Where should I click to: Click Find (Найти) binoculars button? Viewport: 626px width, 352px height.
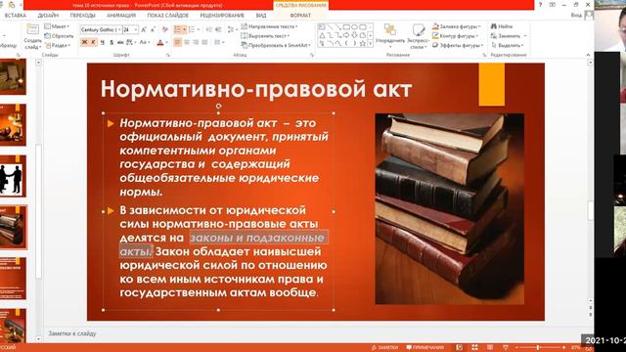(502, 26)
